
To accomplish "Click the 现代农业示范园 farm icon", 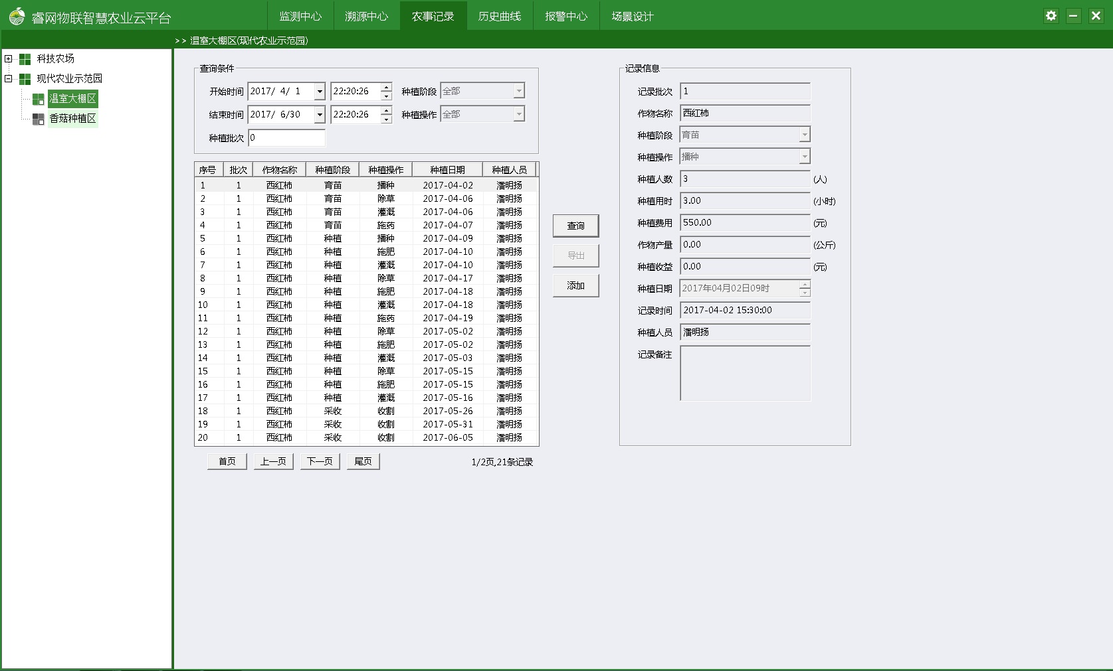I will pyautogui.click(x=25, y=79).
